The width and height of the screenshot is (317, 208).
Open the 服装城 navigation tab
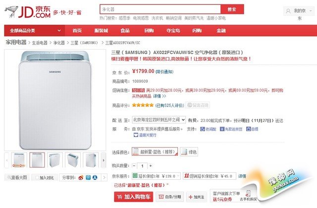101,30
